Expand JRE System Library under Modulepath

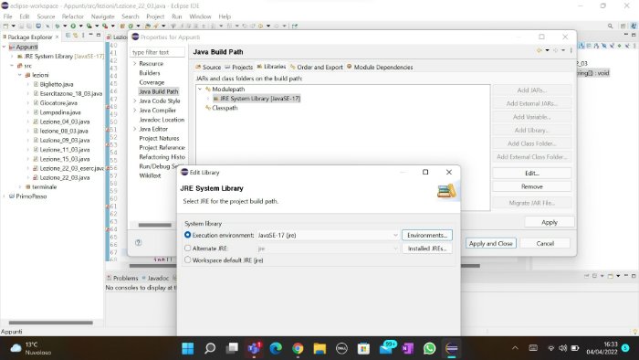(x=208, y=99)
